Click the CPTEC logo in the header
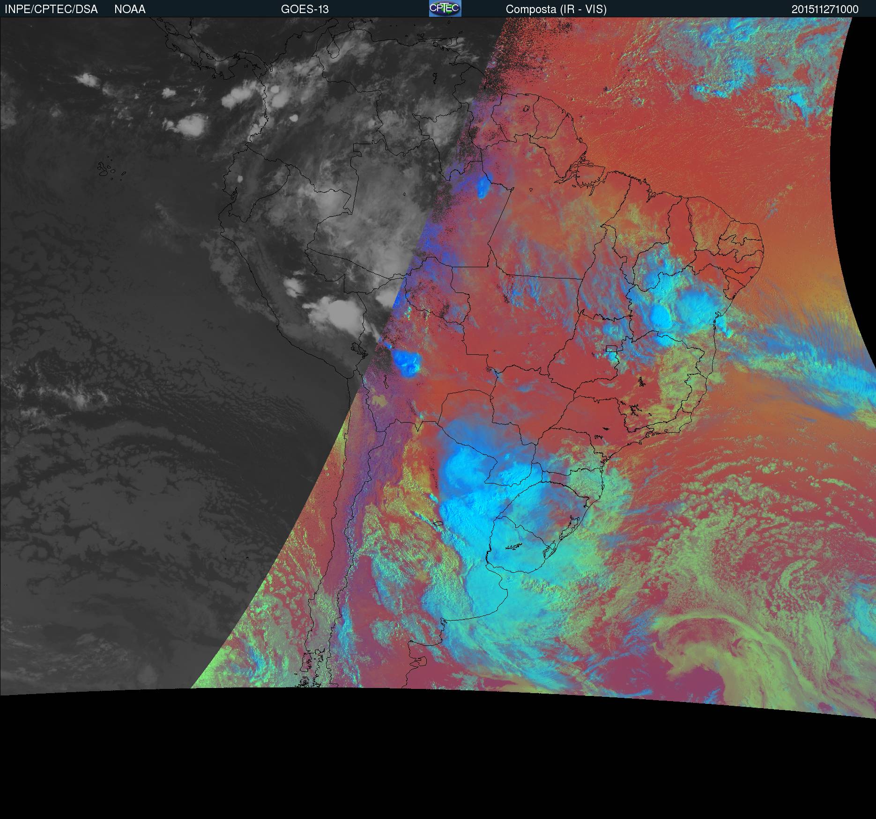Viewport: 876px width, 819px height. point(445,8)
